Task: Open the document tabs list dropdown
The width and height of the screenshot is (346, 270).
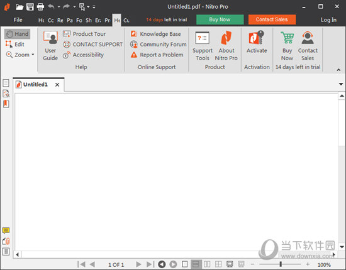Action: (341, 84)
